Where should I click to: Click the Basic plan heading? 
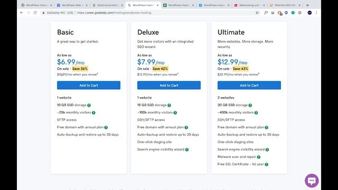click(x=65, y=32)
